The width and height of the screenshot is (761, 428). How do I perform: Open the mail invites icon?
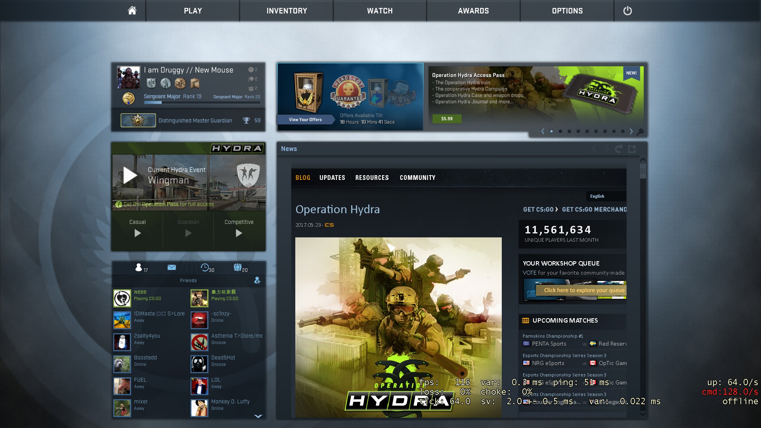coord(172,267)
